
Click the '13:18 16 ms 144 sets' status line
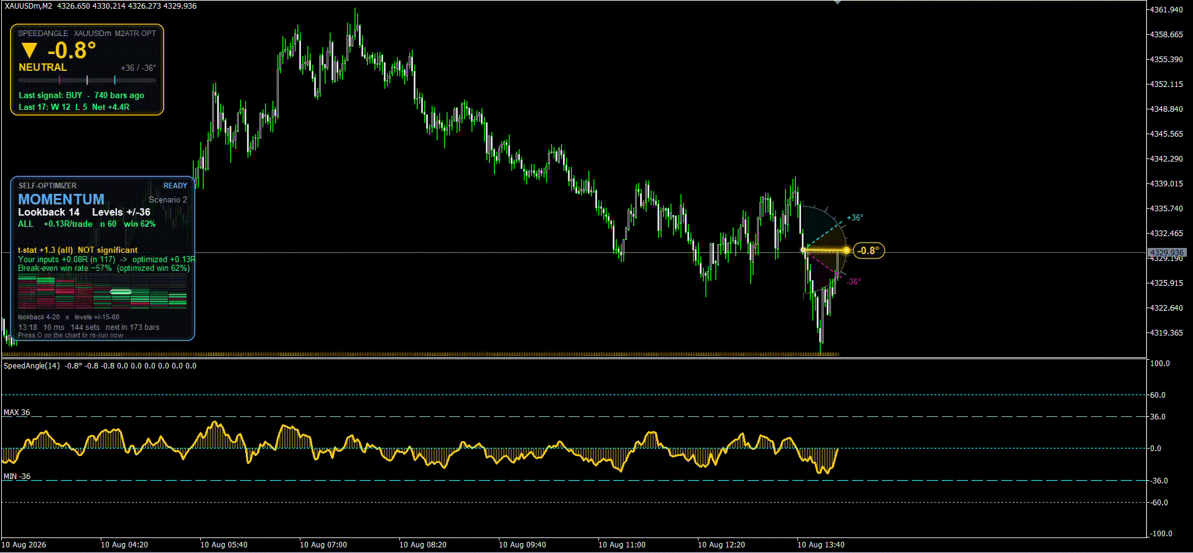click(x=88, y=327)
